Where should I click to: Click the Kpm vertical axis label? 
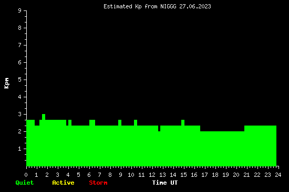point(6,83)
